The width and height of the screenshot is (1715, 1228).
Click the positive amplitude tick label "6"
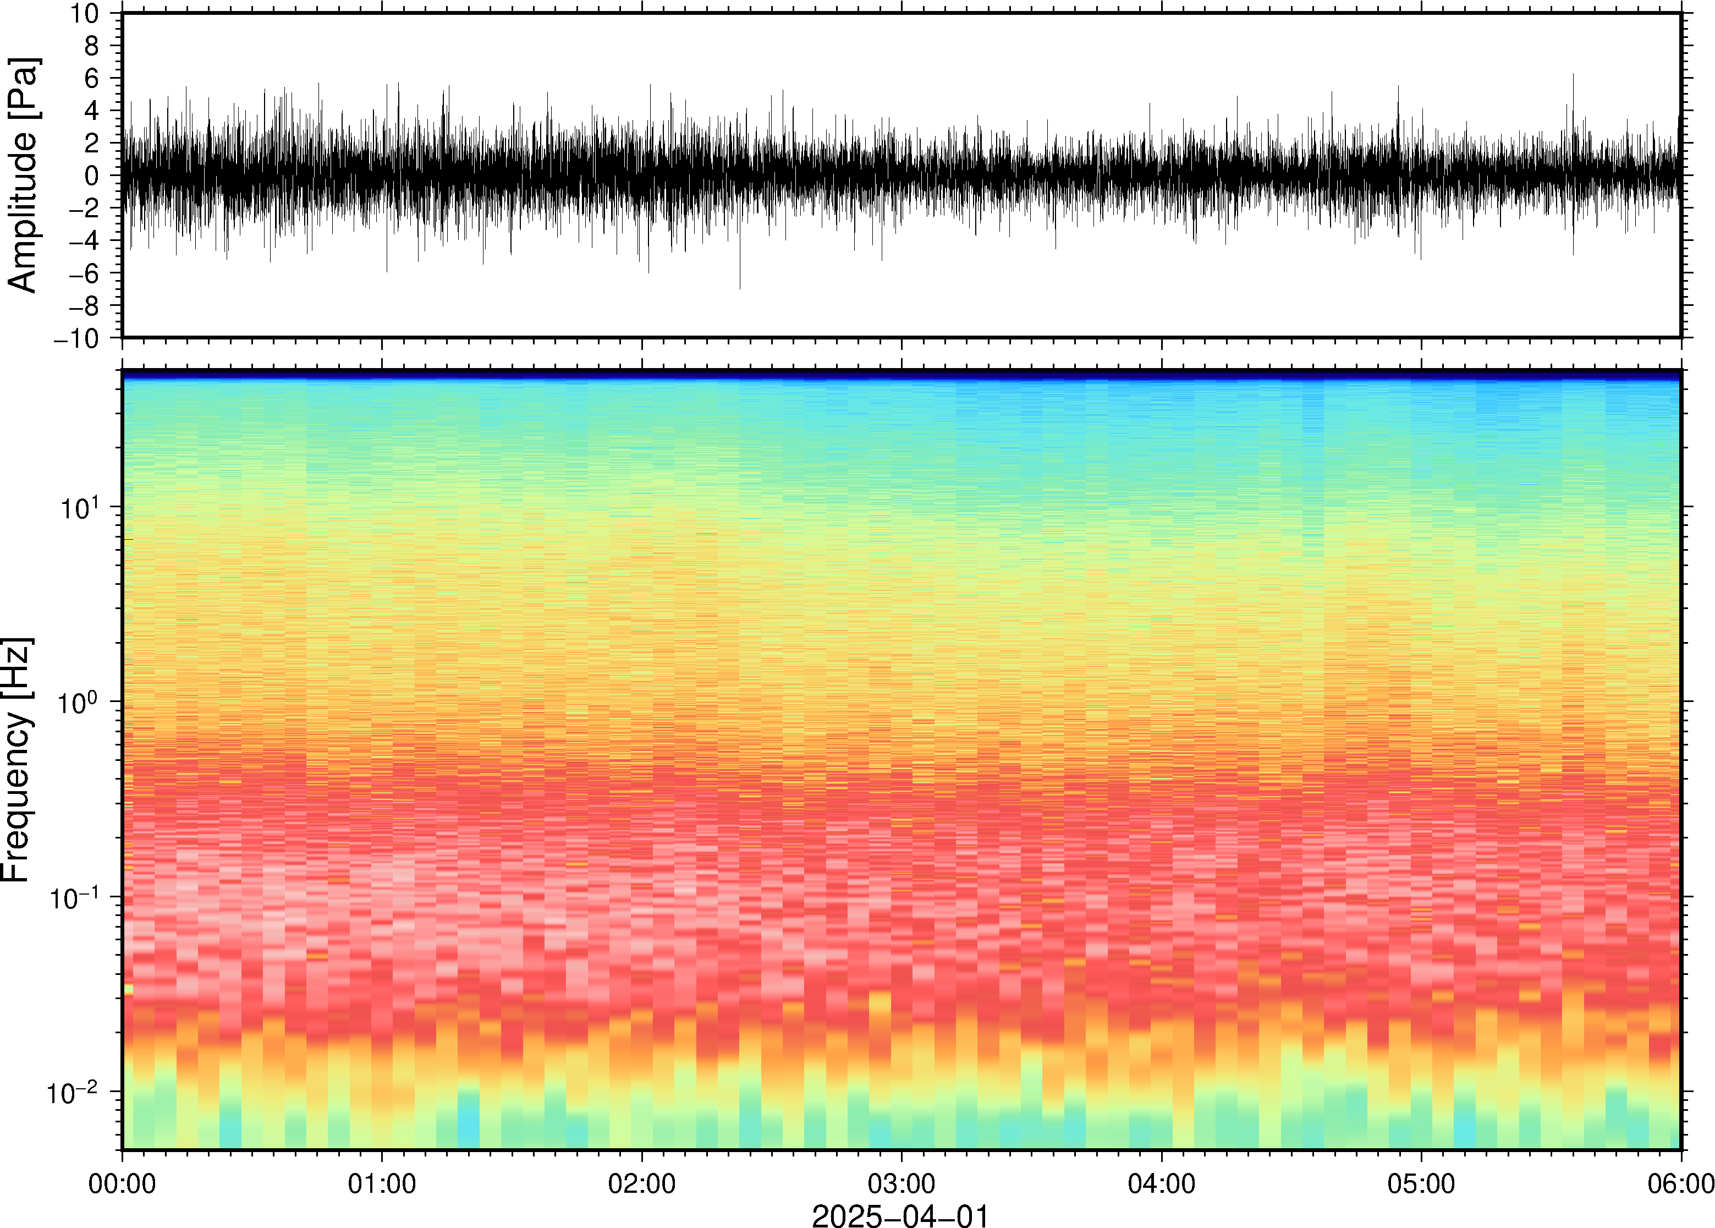pyautogui.click(x=91, y=79)
